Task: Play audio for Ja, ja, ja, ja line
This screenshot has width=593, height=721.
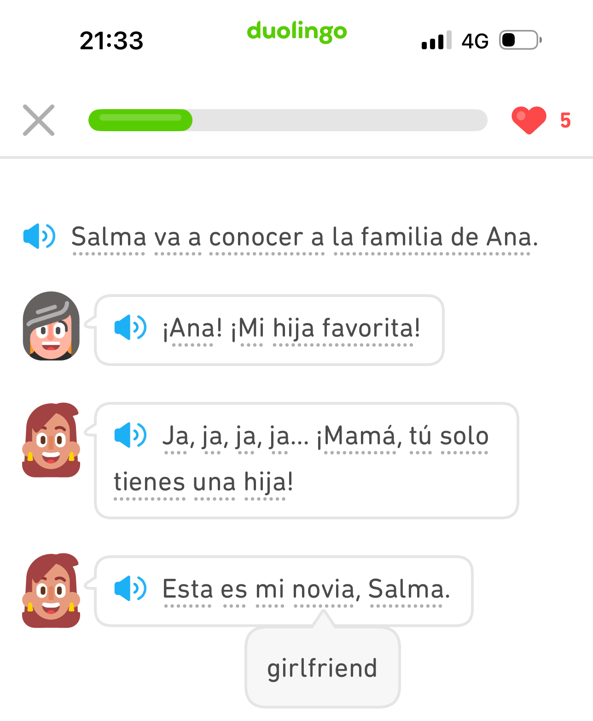Action: point(130,435)
